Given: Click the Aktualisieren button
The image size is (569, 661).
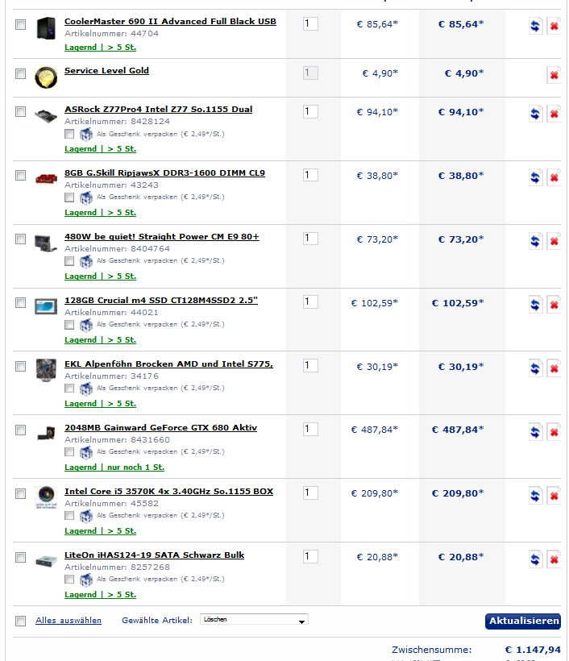Looking at the screenshot, I should [523, 621].
